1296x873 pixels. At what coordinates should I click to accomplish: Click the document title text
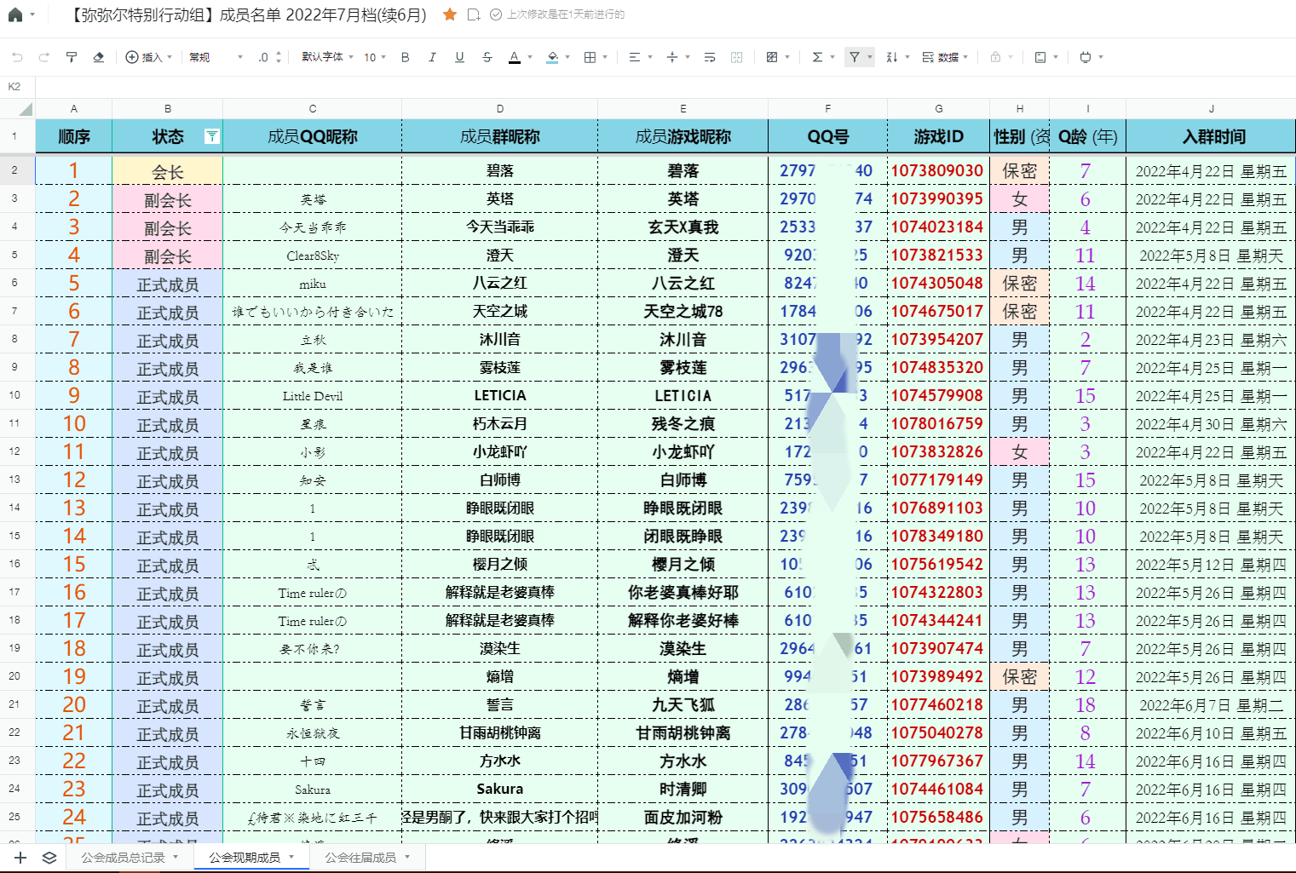point(246,14)
